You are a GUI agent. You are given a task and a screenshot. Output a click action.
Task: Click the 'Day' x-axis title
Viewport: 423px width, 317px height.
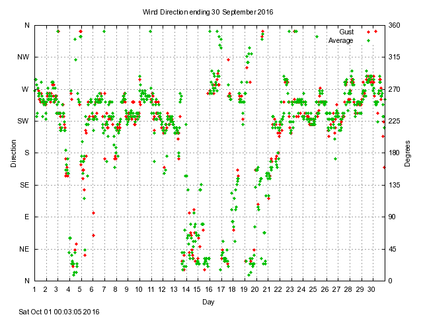[208, 302]
